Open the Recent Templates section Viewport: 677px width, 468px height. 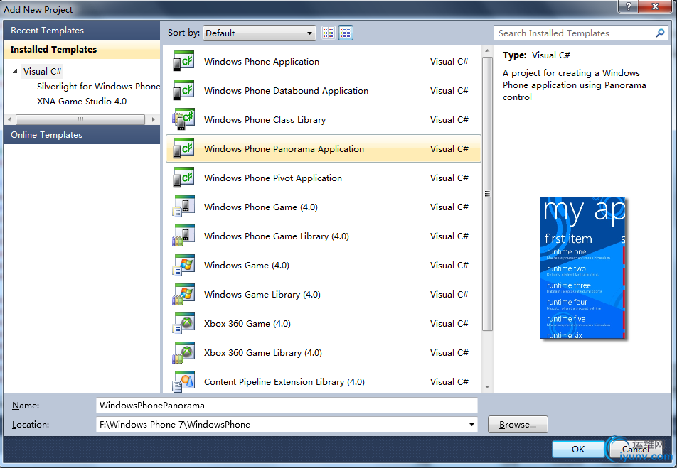(x=82, y=31)
